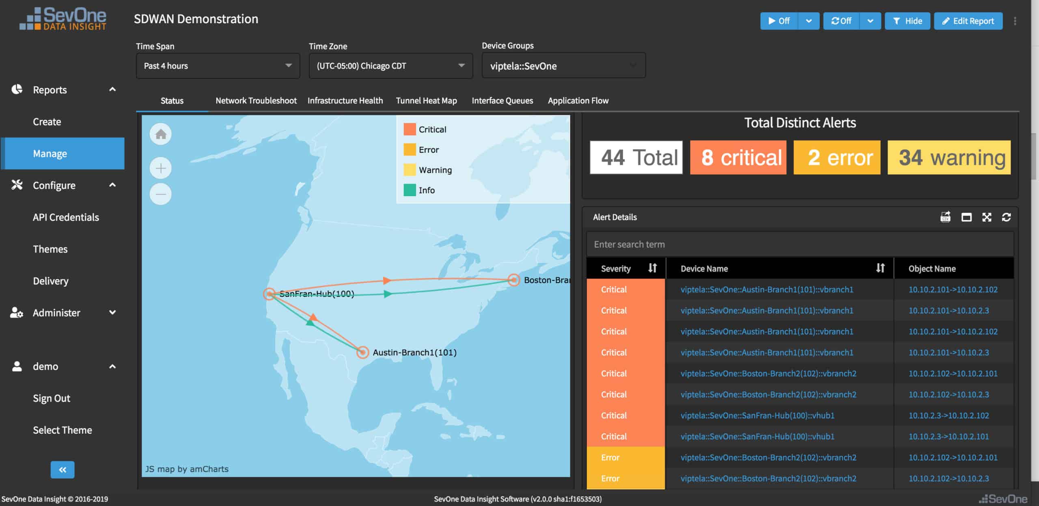This screenshot has width=1039, height=506.
Task: Toggle the auto-refresh Off button
Action: point(841,21)
